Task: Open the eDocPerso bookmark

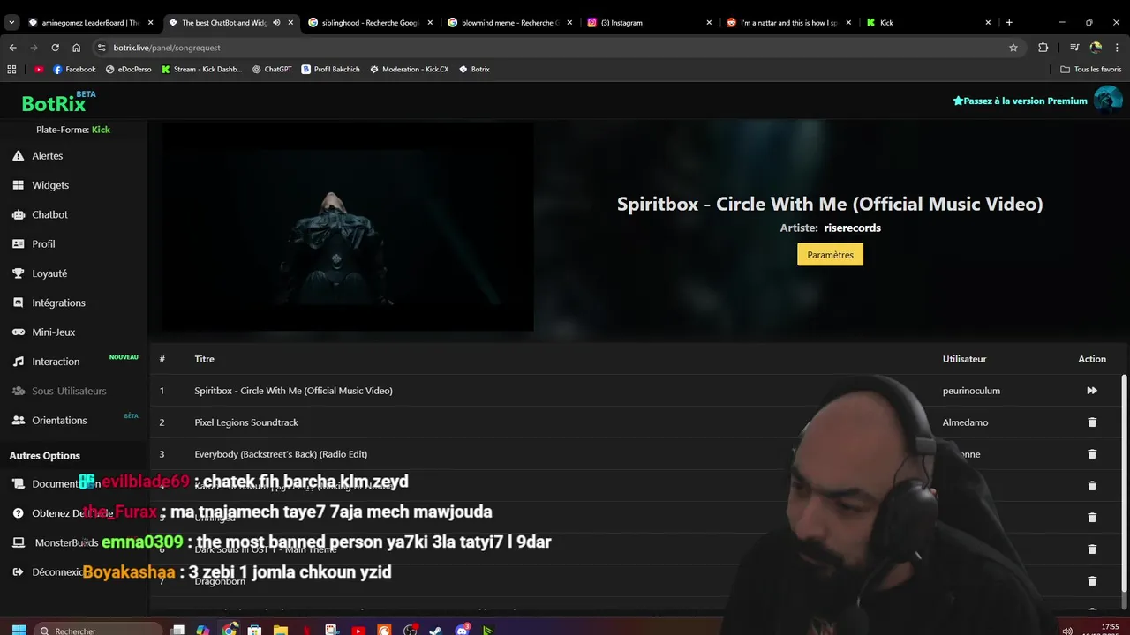Action: pos(129,70)
